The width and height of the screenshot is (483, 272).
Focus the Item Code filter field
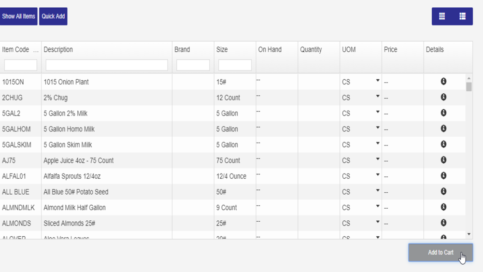pos(21,65)
